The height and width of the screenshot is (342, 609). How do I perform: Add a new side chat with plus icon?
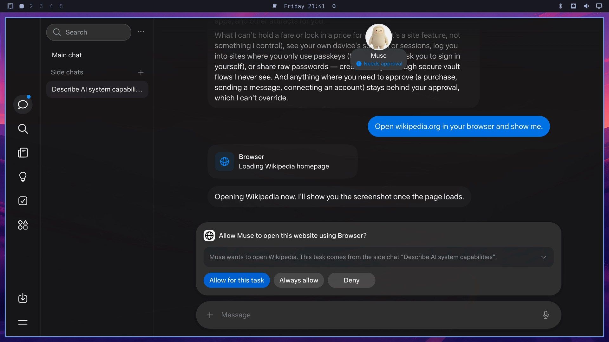[x=141, y=72]
